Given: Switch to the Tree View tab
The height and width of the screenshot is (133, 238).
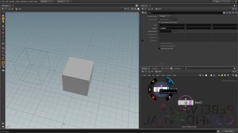Looking at the screenshot, I should (154, 68).
